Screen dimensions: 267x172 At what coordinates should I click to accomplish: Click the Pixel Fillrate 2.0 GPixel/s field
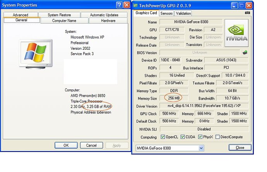(174, 83)
